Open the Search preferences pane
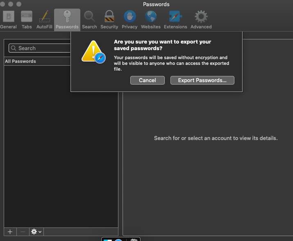 [x=89, y=20]
